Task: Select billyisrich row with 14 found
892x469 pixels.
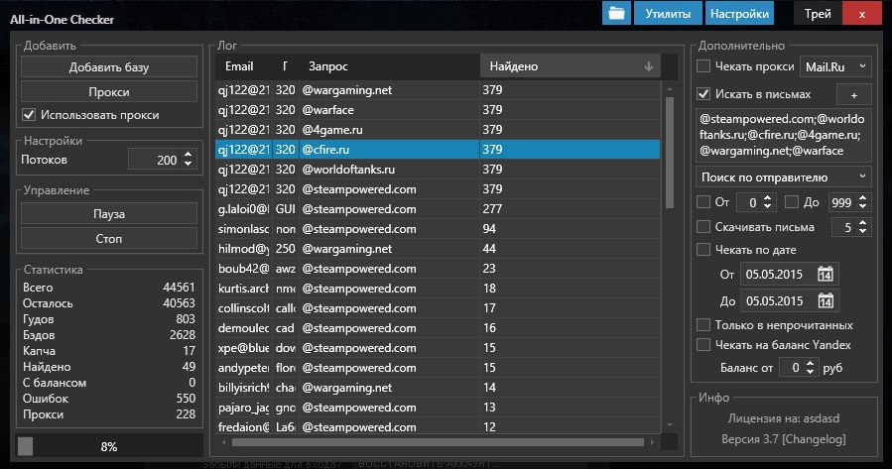Action: point(438,388)
